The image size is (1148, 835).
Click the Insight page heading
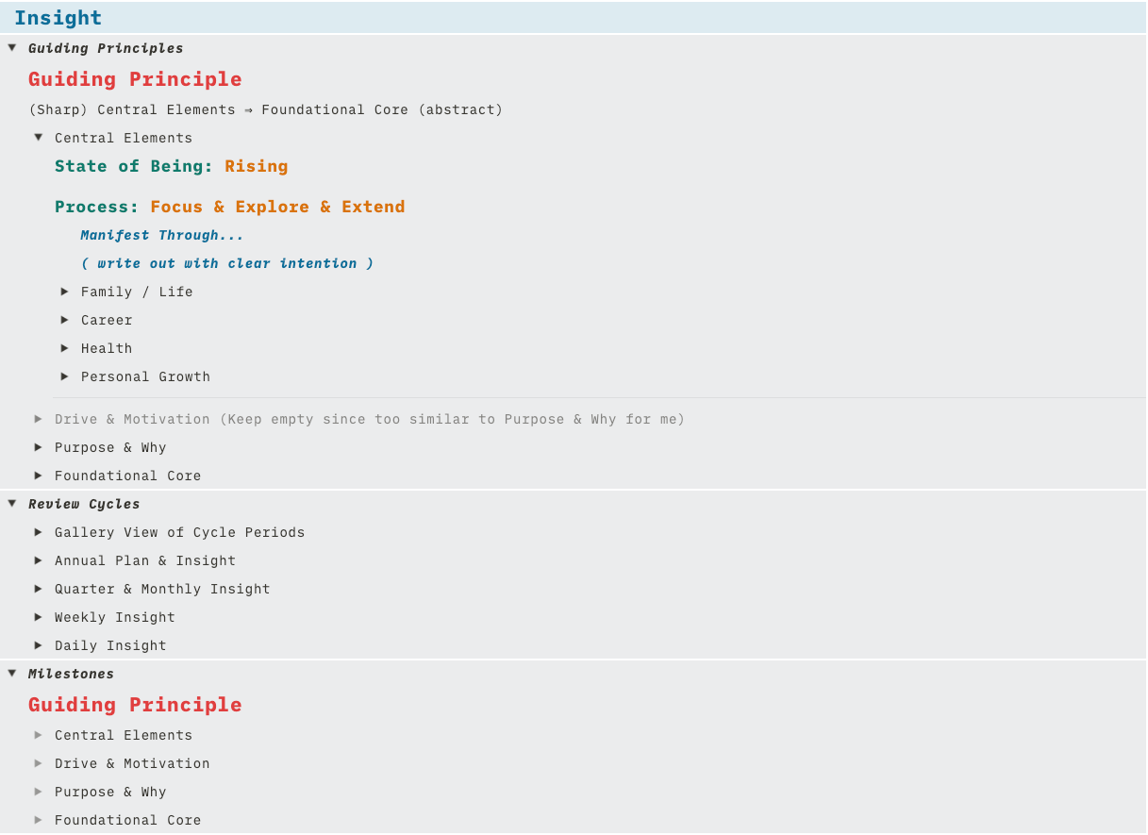coord(58,18)
